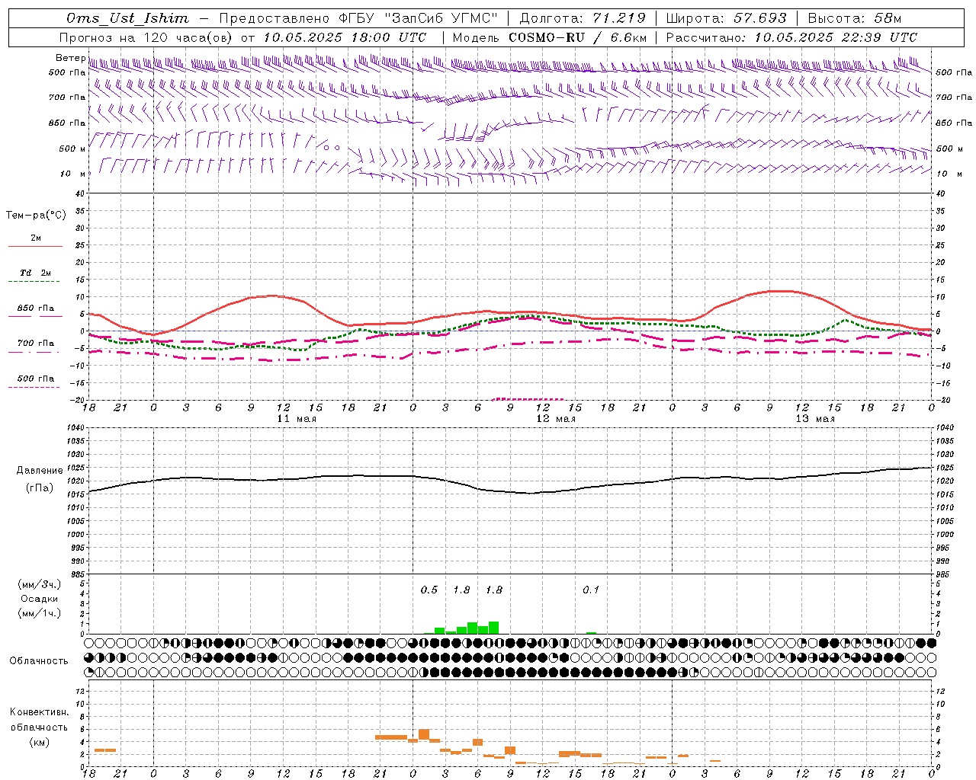The image size is (976, 780).
Task: Click the 12 мая date label
Action: click(556, 419)
